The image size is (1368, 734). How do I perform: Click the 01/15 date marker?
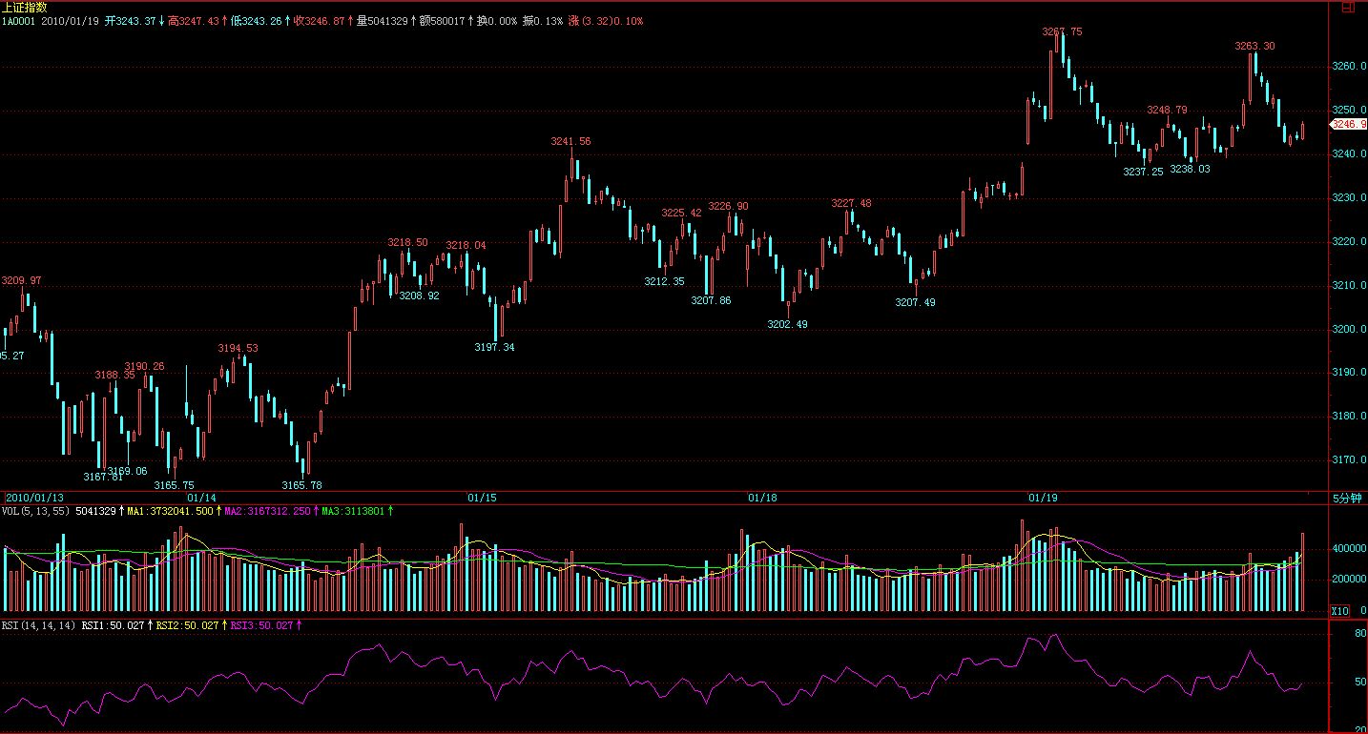(482, 498)
